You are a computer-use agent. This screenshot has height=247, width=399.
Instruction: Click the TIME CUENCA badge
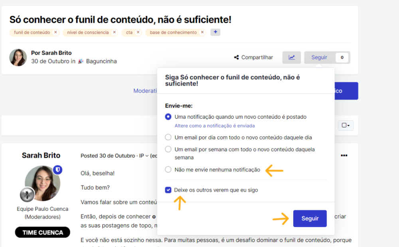pyautogui.click(x=42, y=232)
